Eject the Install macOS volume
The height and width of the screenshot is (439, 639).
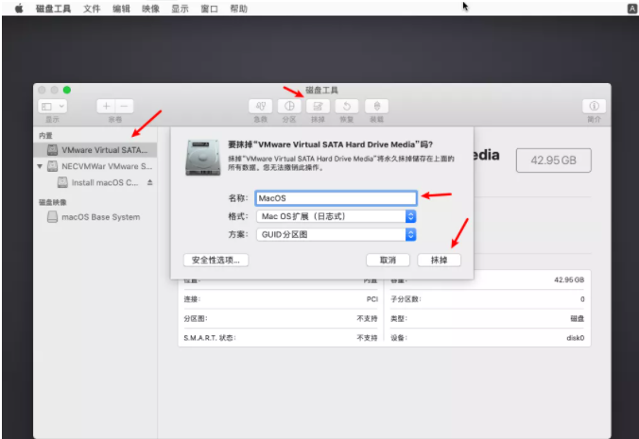point(150,182)
